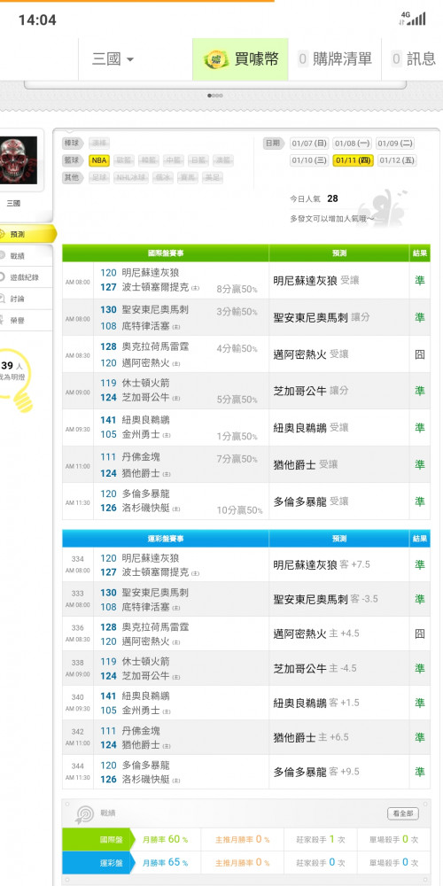Screen dimensions: 443x886
Task: Open the 討論 sidebar item
Action: pyautogui.click(x=26, y=299)
